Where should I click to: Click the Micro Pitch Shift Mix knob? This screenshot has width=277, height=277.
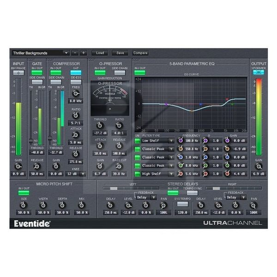pyautogui.click(x=81, y=205)
